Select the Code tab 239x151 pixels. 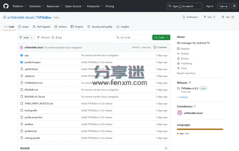(10, 27)
